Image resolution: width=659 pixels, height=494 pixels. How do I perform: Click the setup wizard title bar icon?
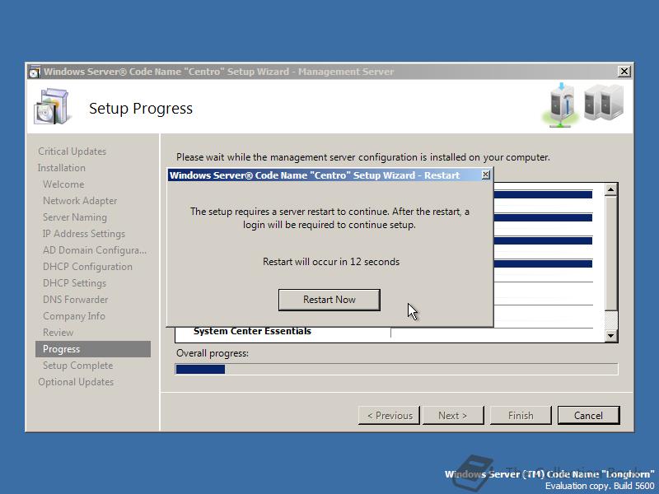(x=35, y=72)
